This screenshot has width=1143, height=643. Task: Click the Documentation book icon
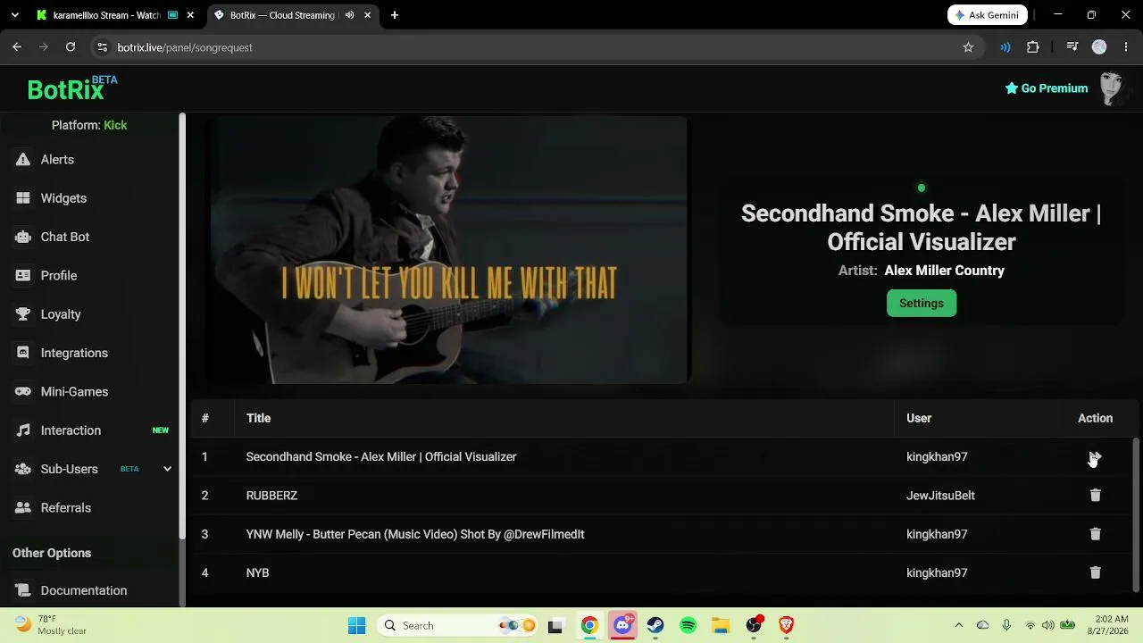click(23, 590)
